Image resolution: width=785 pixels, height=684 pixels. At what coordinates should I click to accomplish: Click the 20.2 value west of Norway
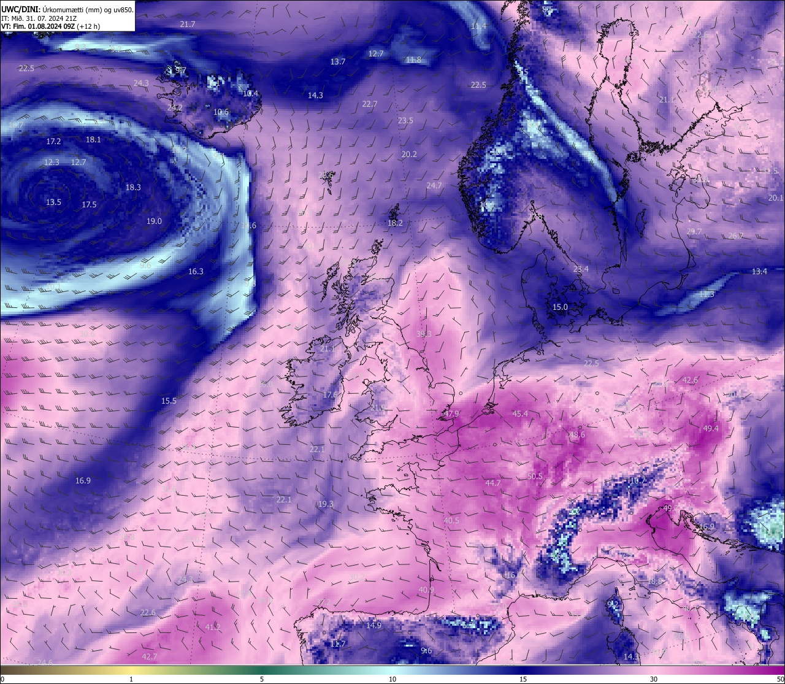pyautogui.click(x=409, y=154)
